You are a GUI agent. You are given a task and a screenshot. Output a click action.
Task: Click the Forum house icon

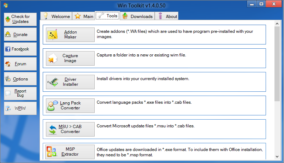click(8, 64)
